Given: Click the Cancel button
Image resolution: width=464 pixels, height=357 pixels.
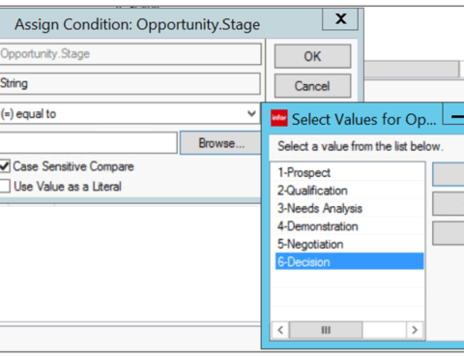Looking at the screenshot, I should pyautogui.click(x=312, y=86).
